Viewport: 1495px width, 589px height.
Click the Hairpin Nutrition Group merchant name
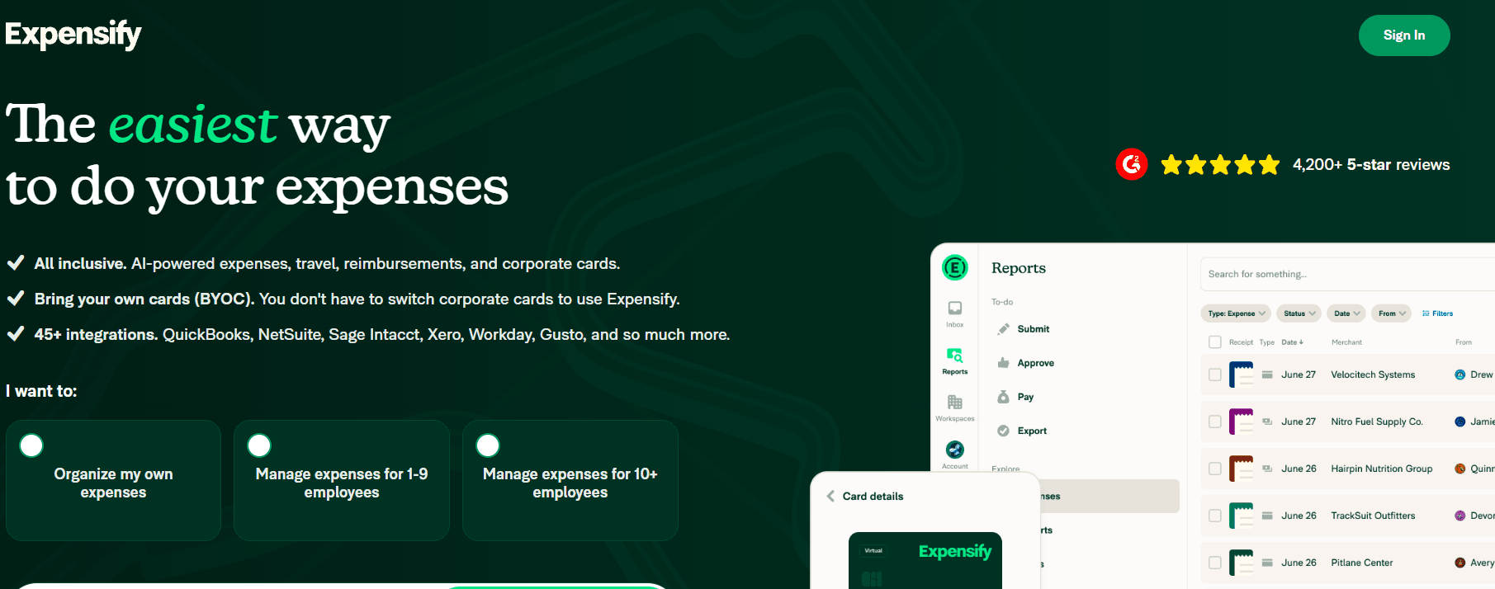(1382, 469)
